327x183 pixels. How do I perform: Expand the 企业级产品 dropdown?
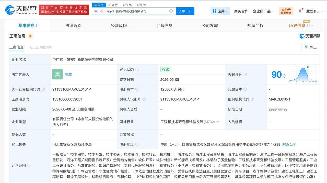pos(263,11)
